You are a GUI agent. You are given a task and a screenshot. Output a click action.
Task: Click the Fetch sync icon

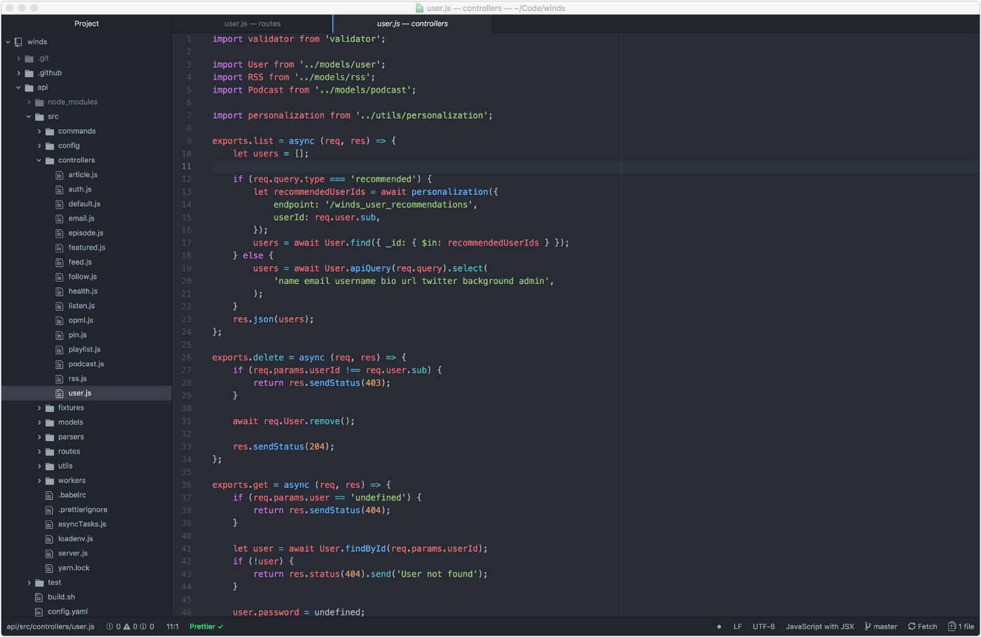912,627
